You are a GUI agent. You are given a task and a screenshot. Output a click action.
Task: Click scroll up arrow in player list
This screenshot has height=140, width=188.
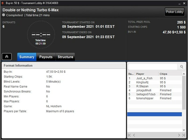pos(184,74)
